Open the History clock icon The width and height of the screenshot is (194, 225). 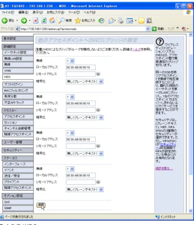(101, 20)
